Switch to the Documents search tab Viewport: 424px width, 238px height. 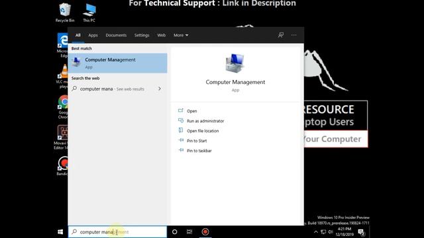[x=116, y=35]
